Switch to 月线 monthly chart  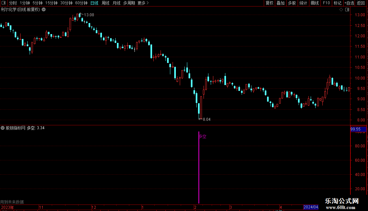pos(116,3)
